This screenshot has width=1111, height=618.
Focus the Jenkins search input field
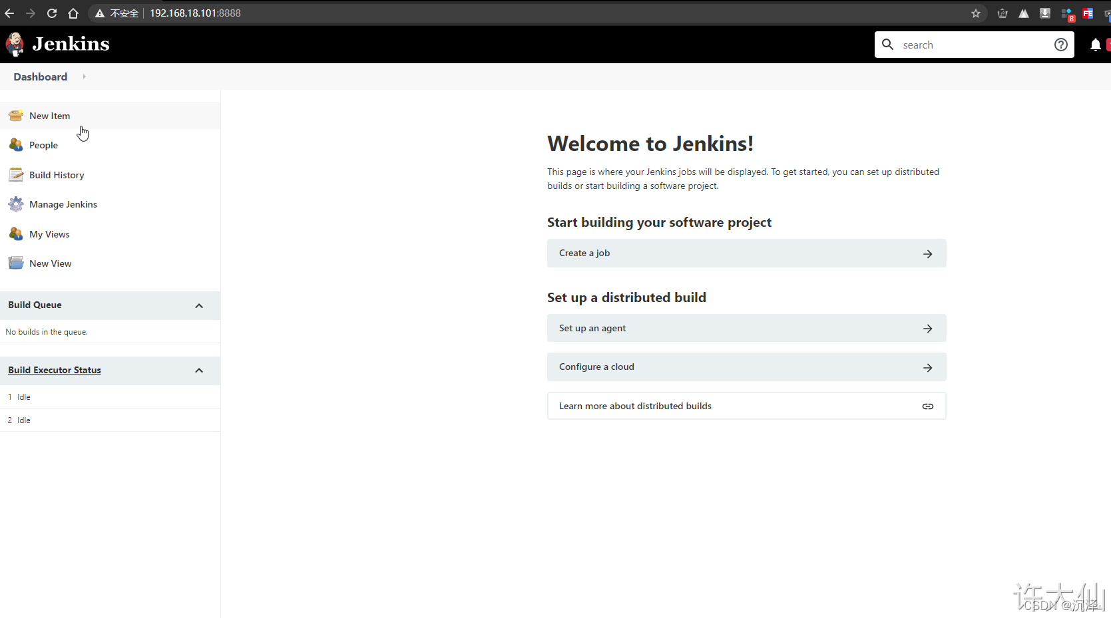(974, 45)
